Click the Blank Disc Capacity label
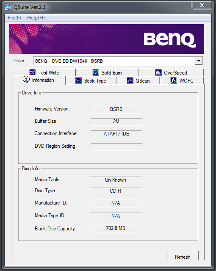This screenshot has height=271, width=216. [x=55, y=229]
